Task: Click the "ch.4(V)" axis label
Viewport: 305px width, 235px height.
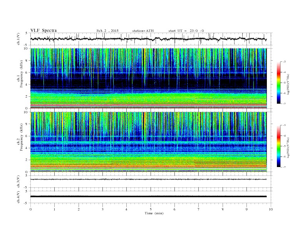Action: (x=18, y=197)
